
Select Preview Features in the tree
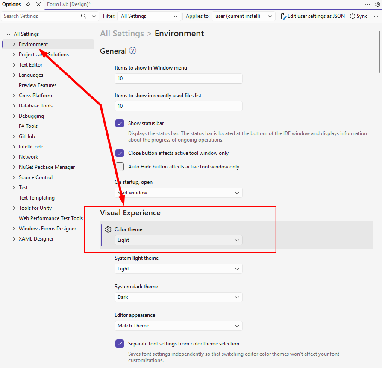38,85
